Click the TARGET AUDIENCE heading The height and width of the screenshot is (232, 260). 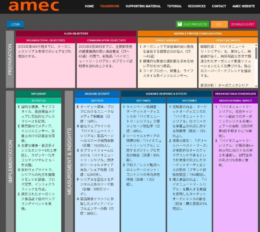tap(167, 40)
